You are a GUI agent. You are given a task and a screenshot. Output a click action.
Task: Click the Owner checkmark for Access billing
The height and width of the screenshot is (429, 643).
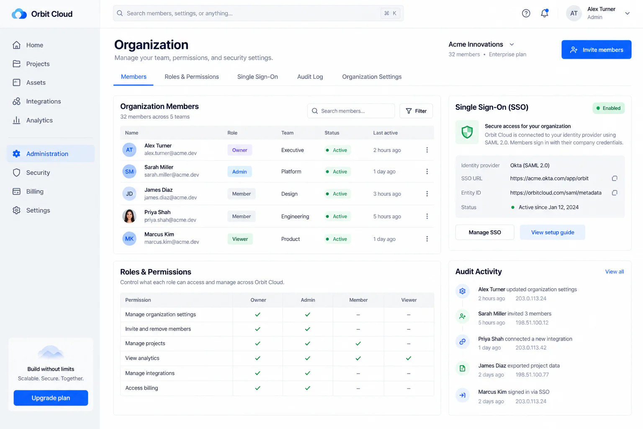(x=258, y=388)
